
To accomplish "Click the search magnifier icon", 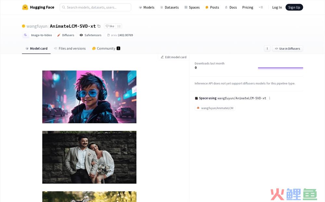I will (64, 7).
